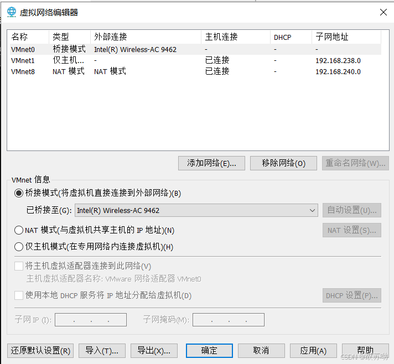394x364 pixels.
Task: Click 自动设置(U)... button
Action: (352, 210)
